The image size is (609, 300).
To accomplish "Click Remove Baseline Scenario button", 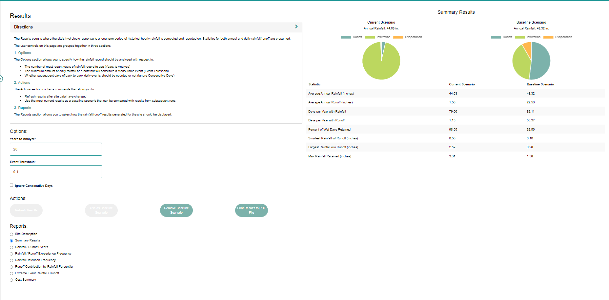I will coord(176,210).
